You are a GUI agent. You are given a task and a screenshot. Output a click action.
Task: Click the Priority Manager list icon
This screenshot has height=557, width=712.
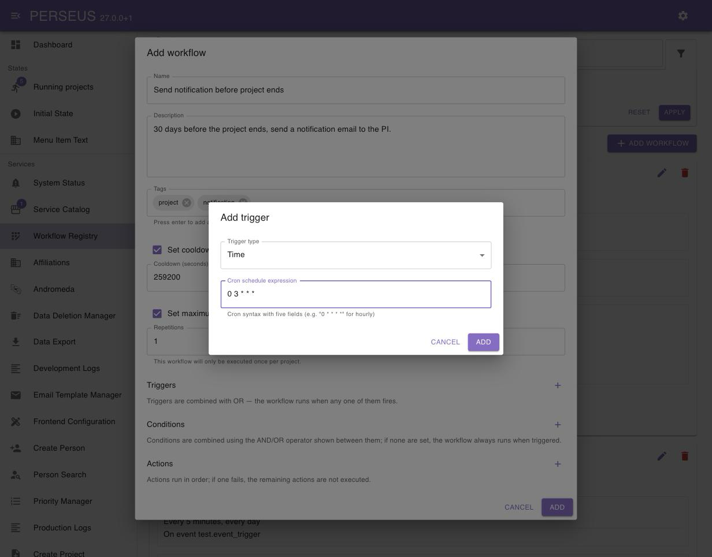coord(16,502)
